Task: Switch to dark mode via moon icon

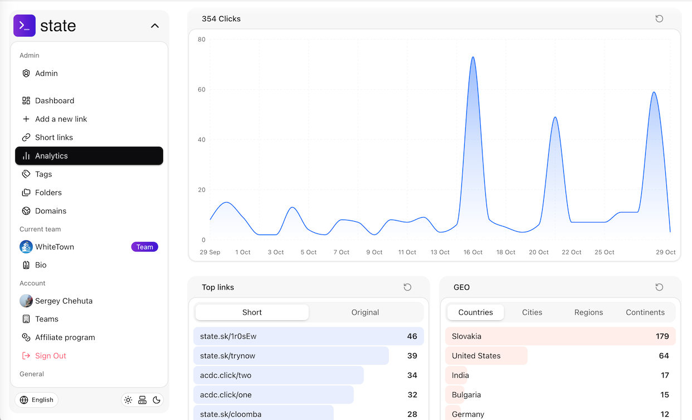Action: pyautogui.click(x=157, y=400)
